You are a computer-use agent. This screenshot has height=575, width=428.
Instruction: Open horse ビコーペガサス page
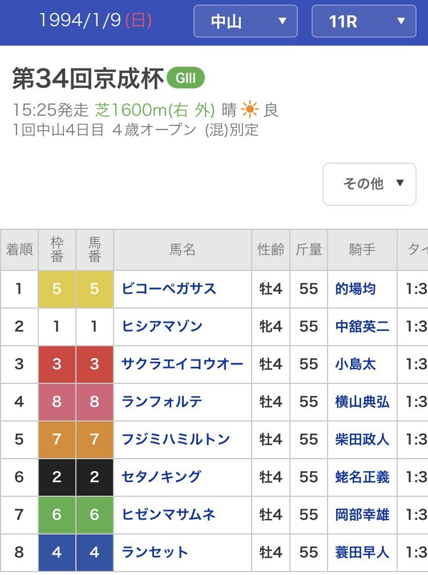click(169, 289)
